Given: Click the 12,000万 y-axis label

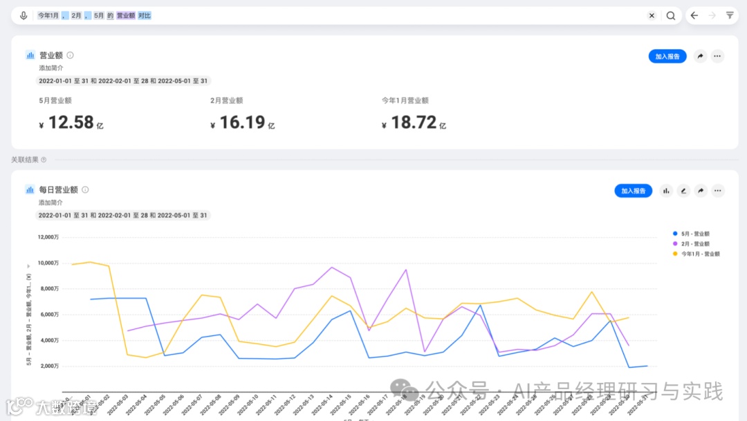Looking at the screenshot, I should click(x=48, y=237).
